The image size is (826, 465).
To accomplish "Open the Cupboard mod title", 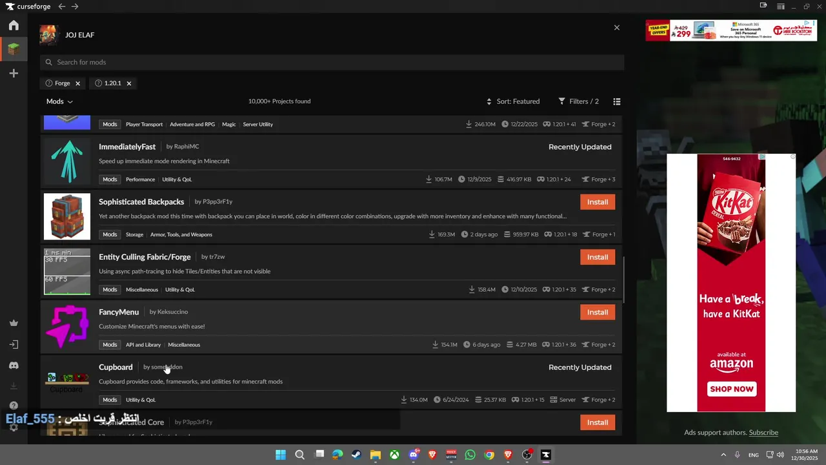I will click(116, 367).
